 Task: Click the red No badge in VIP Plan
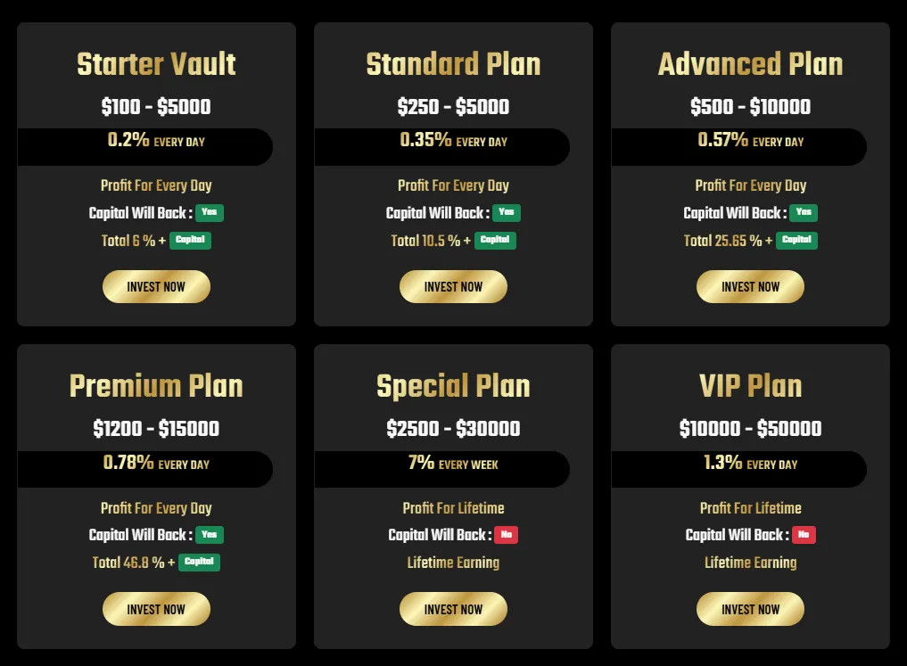(804, 535)
